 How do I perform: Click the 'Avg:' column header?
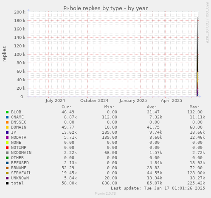[152, 107]
